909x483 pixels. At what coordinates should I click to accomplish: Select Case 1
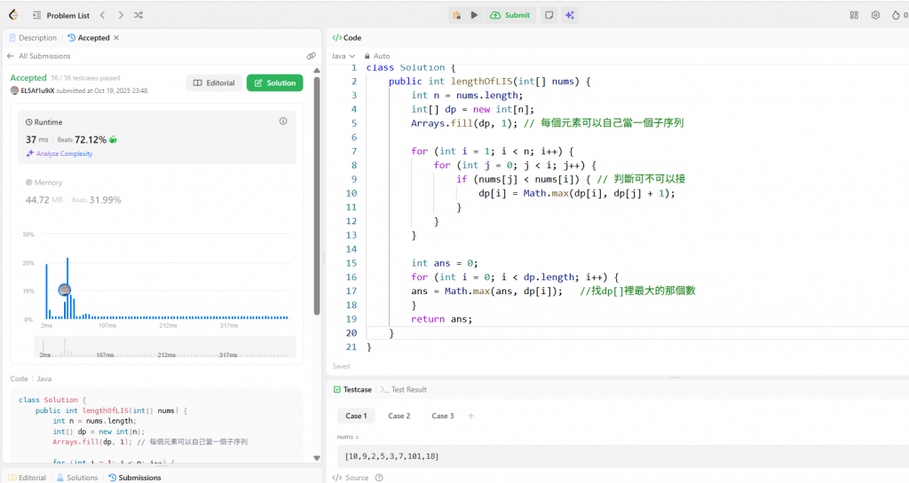point(356,416)
